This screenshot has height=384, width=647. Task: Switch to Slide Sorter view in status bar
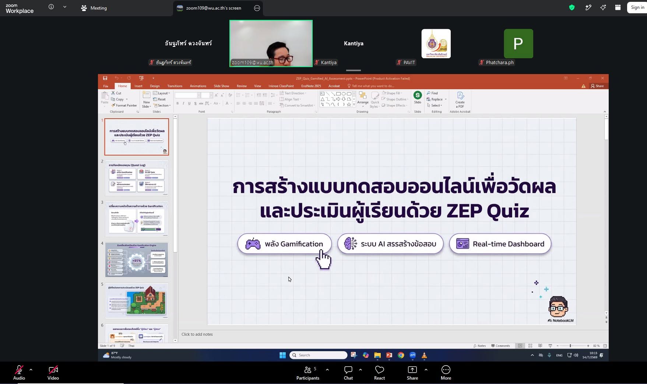pyautogui.click(x=530, y=346)
